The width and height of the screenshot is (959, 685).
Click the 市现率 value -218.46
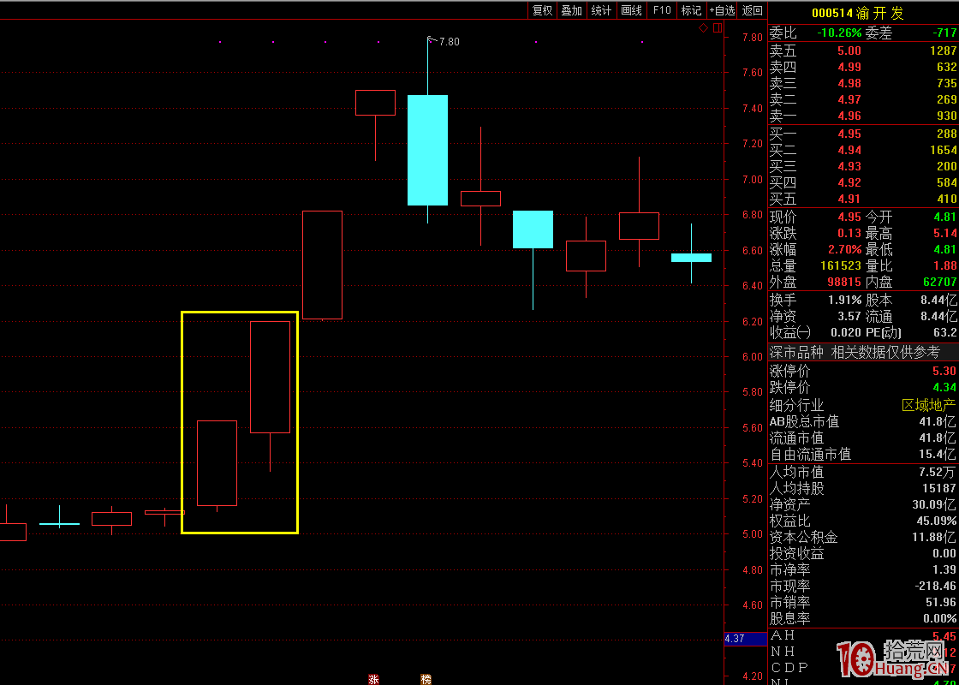click(x=937, y=586)
